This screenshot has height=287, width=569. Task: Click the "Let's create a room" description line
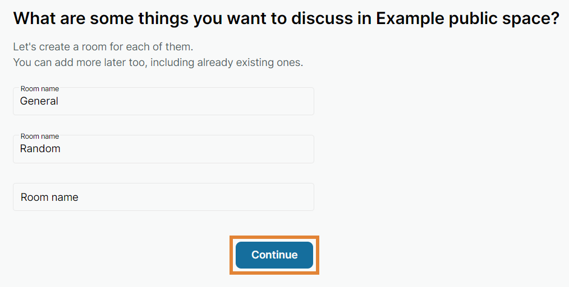[107, 46]
